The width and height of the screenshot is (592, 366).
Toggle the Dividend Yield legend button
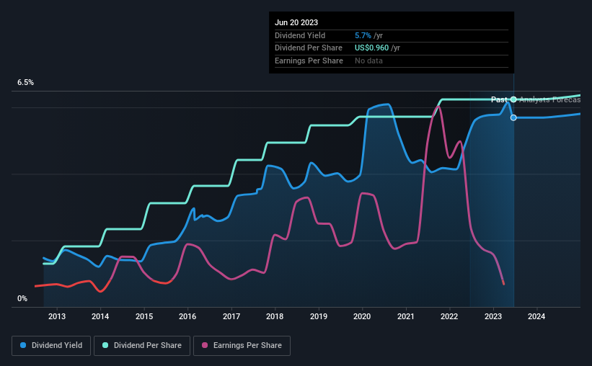coord(51,346)
